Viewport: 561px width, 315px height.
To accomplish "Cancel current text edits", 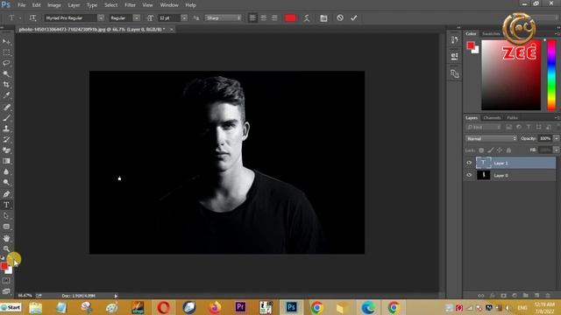I will pos(340,17).
